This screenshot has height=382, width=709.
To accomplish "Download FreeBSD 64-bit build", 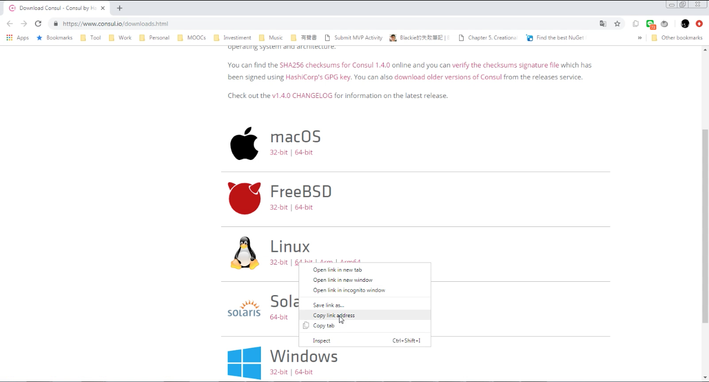I will [304, 207].
